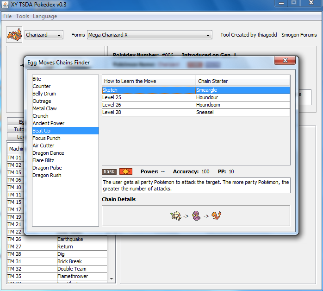Select TM 01 in the main window machine list
Image resolution: width=323 pixels, height=291 pixels.
[x=15, y=158]
